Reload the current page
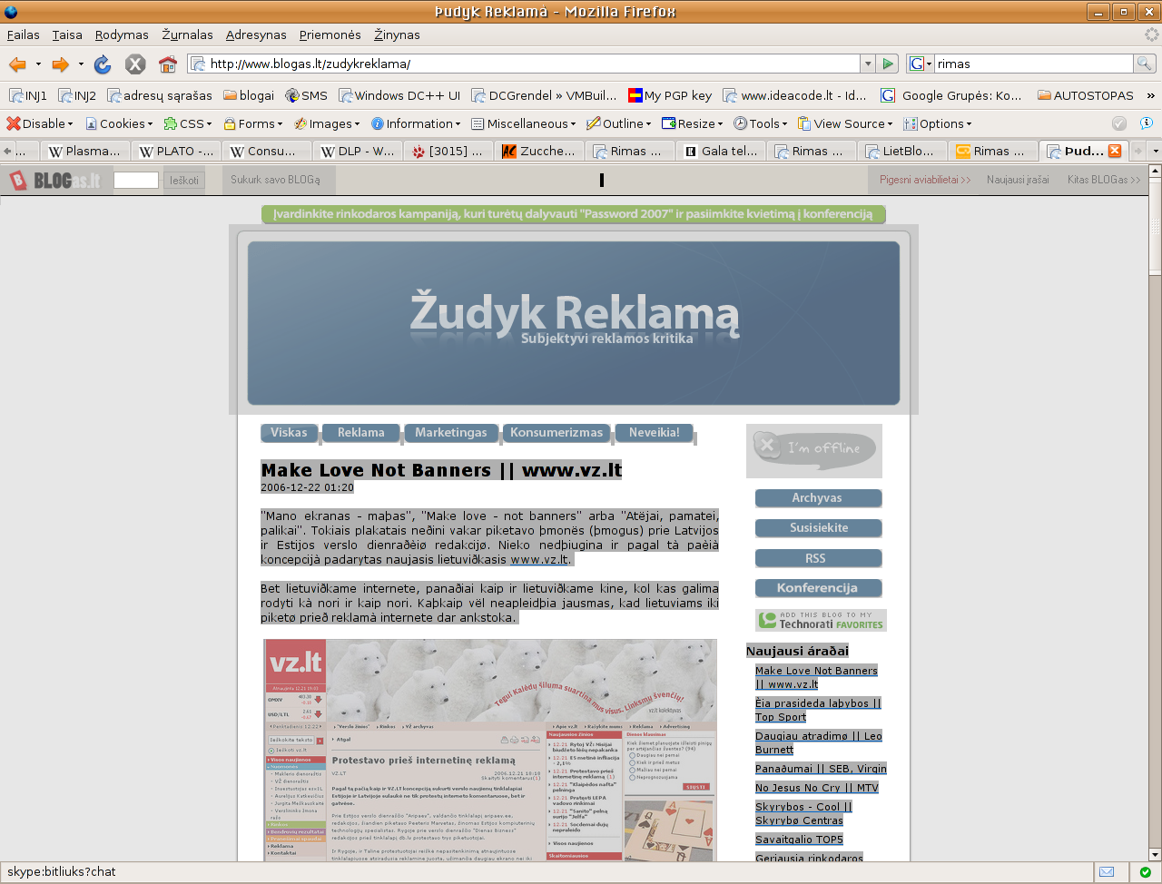Image resolution: width=1162 pixels, height=884 pixels. pyautogui.click(x=103, y=64)
